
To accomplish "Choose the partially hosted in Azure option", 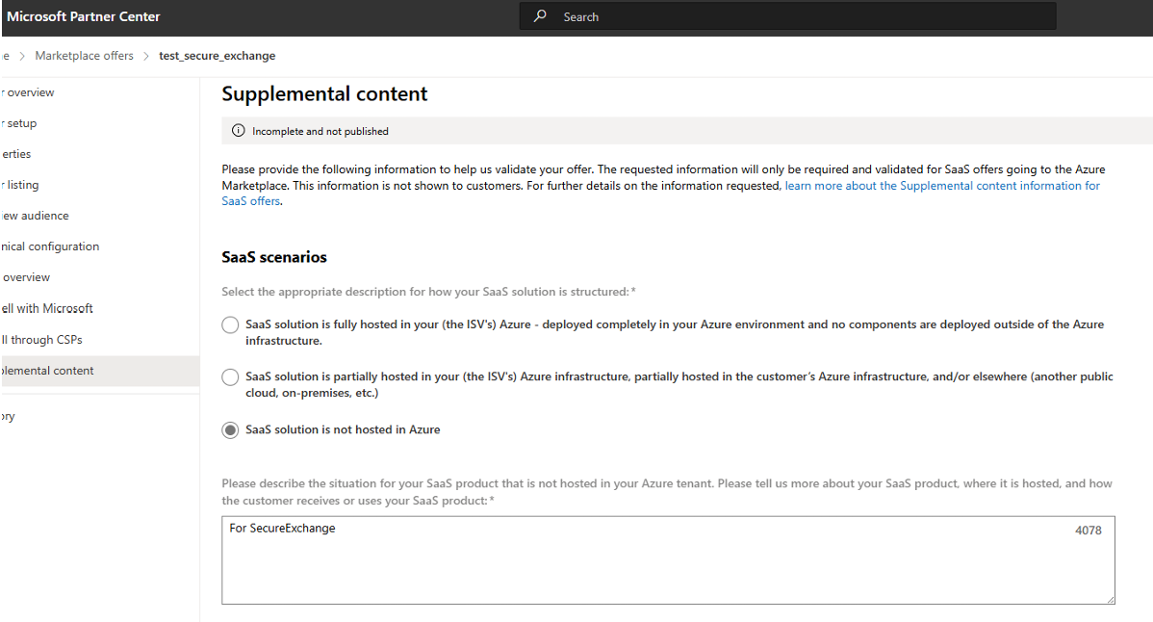I will coord(230,376).
